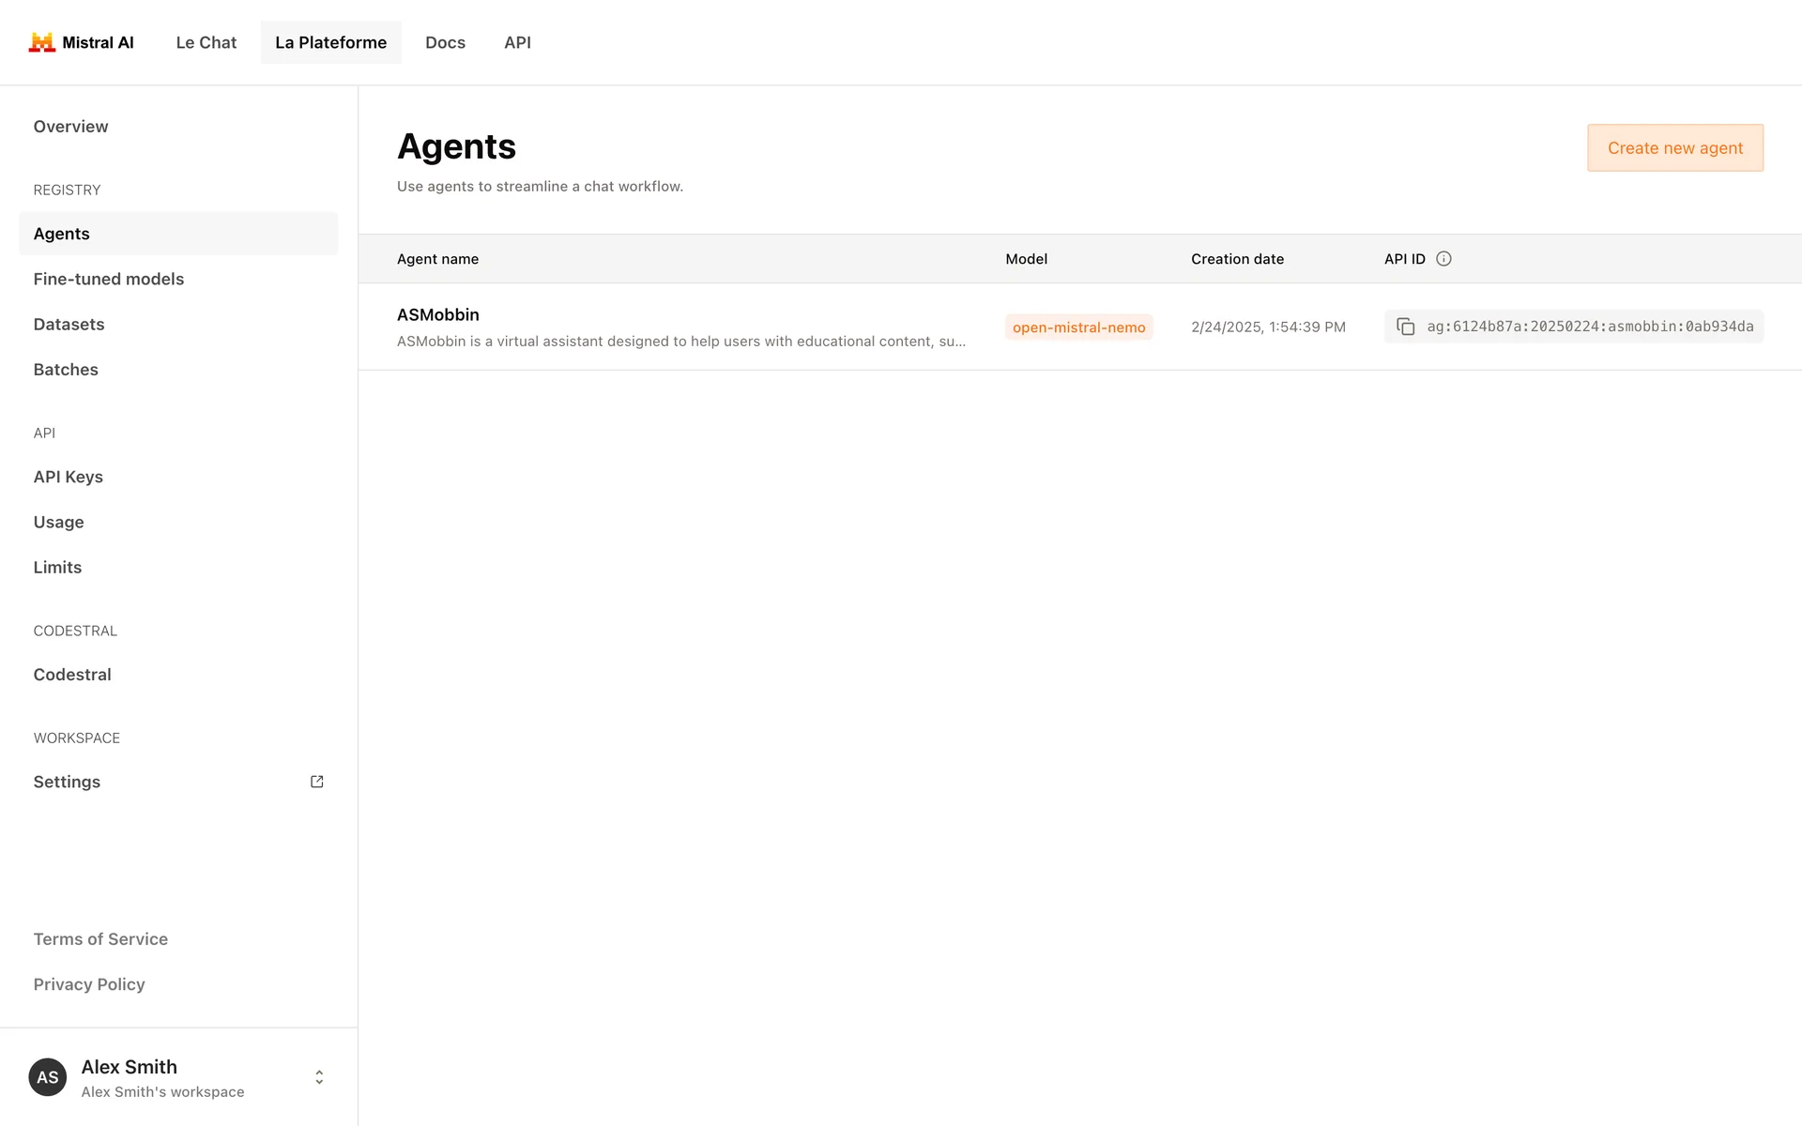This screenshot has height=1126, width=1802.
Task: View the Usage page
Action: point(59,522)
